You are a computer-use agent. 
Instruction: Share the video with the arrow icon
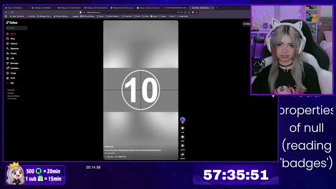click(182, 154)
